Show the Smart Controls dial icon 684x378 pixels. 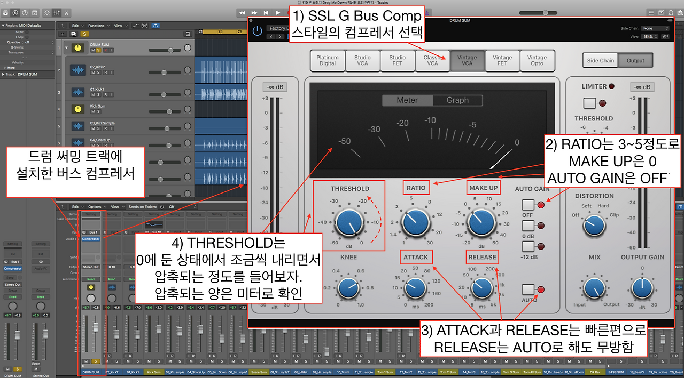click(x=46, y=12)
